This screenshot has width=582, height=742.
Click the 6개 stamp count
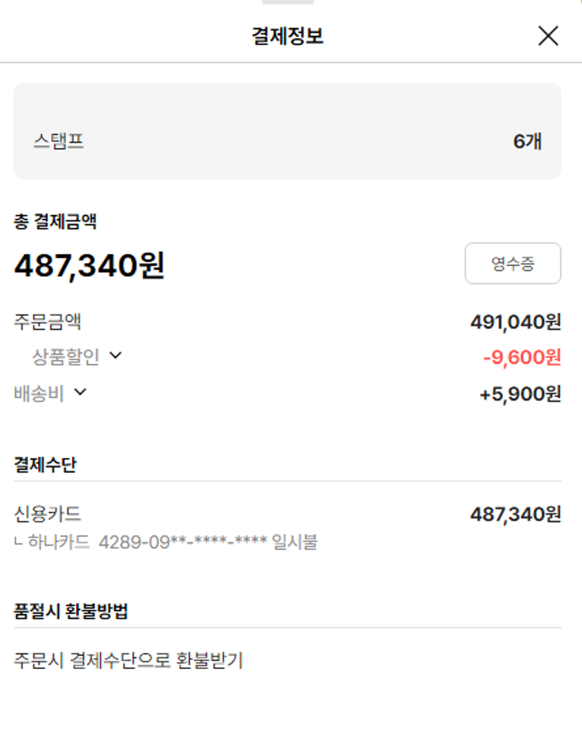(x=527, y=141)
